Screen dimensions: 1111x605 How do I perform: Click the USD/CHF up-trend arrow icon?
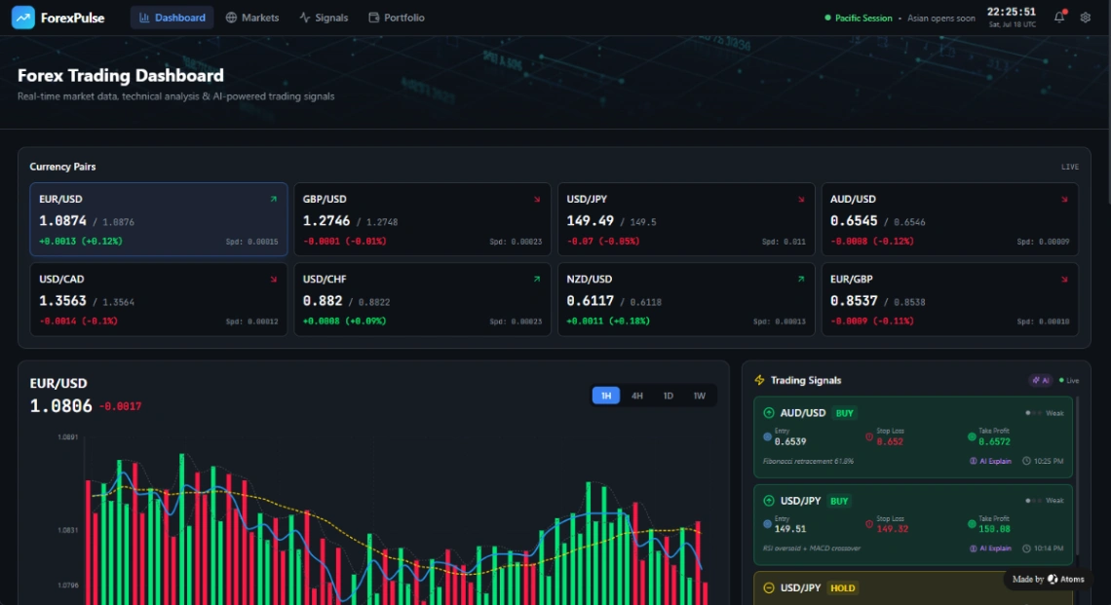(537, 280)
